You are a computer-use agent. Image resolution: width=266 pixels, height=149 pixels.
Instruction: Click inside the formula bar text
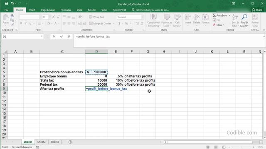93,36
